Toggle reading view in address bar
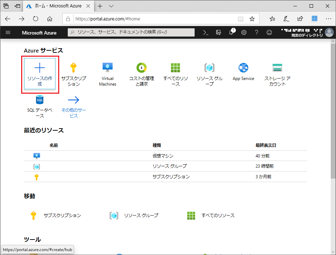Screen dimensions: 336x255 pyautogui.click(x=240, y=19)
